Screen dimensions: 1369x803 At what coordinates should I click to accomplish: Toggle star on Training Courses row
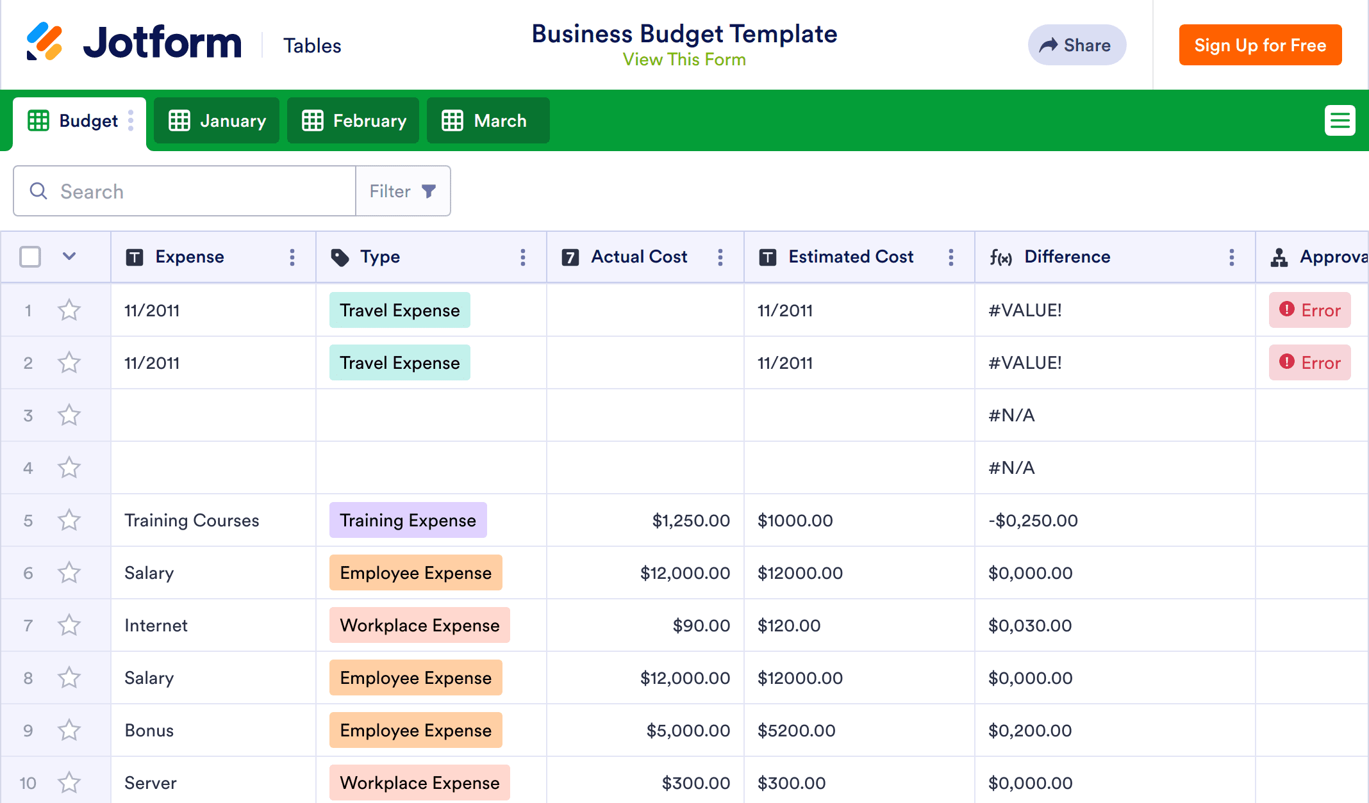click(x=69, y=521)
